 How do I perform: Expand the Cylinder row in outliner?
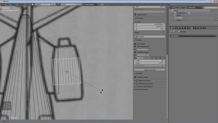(173, 18)
